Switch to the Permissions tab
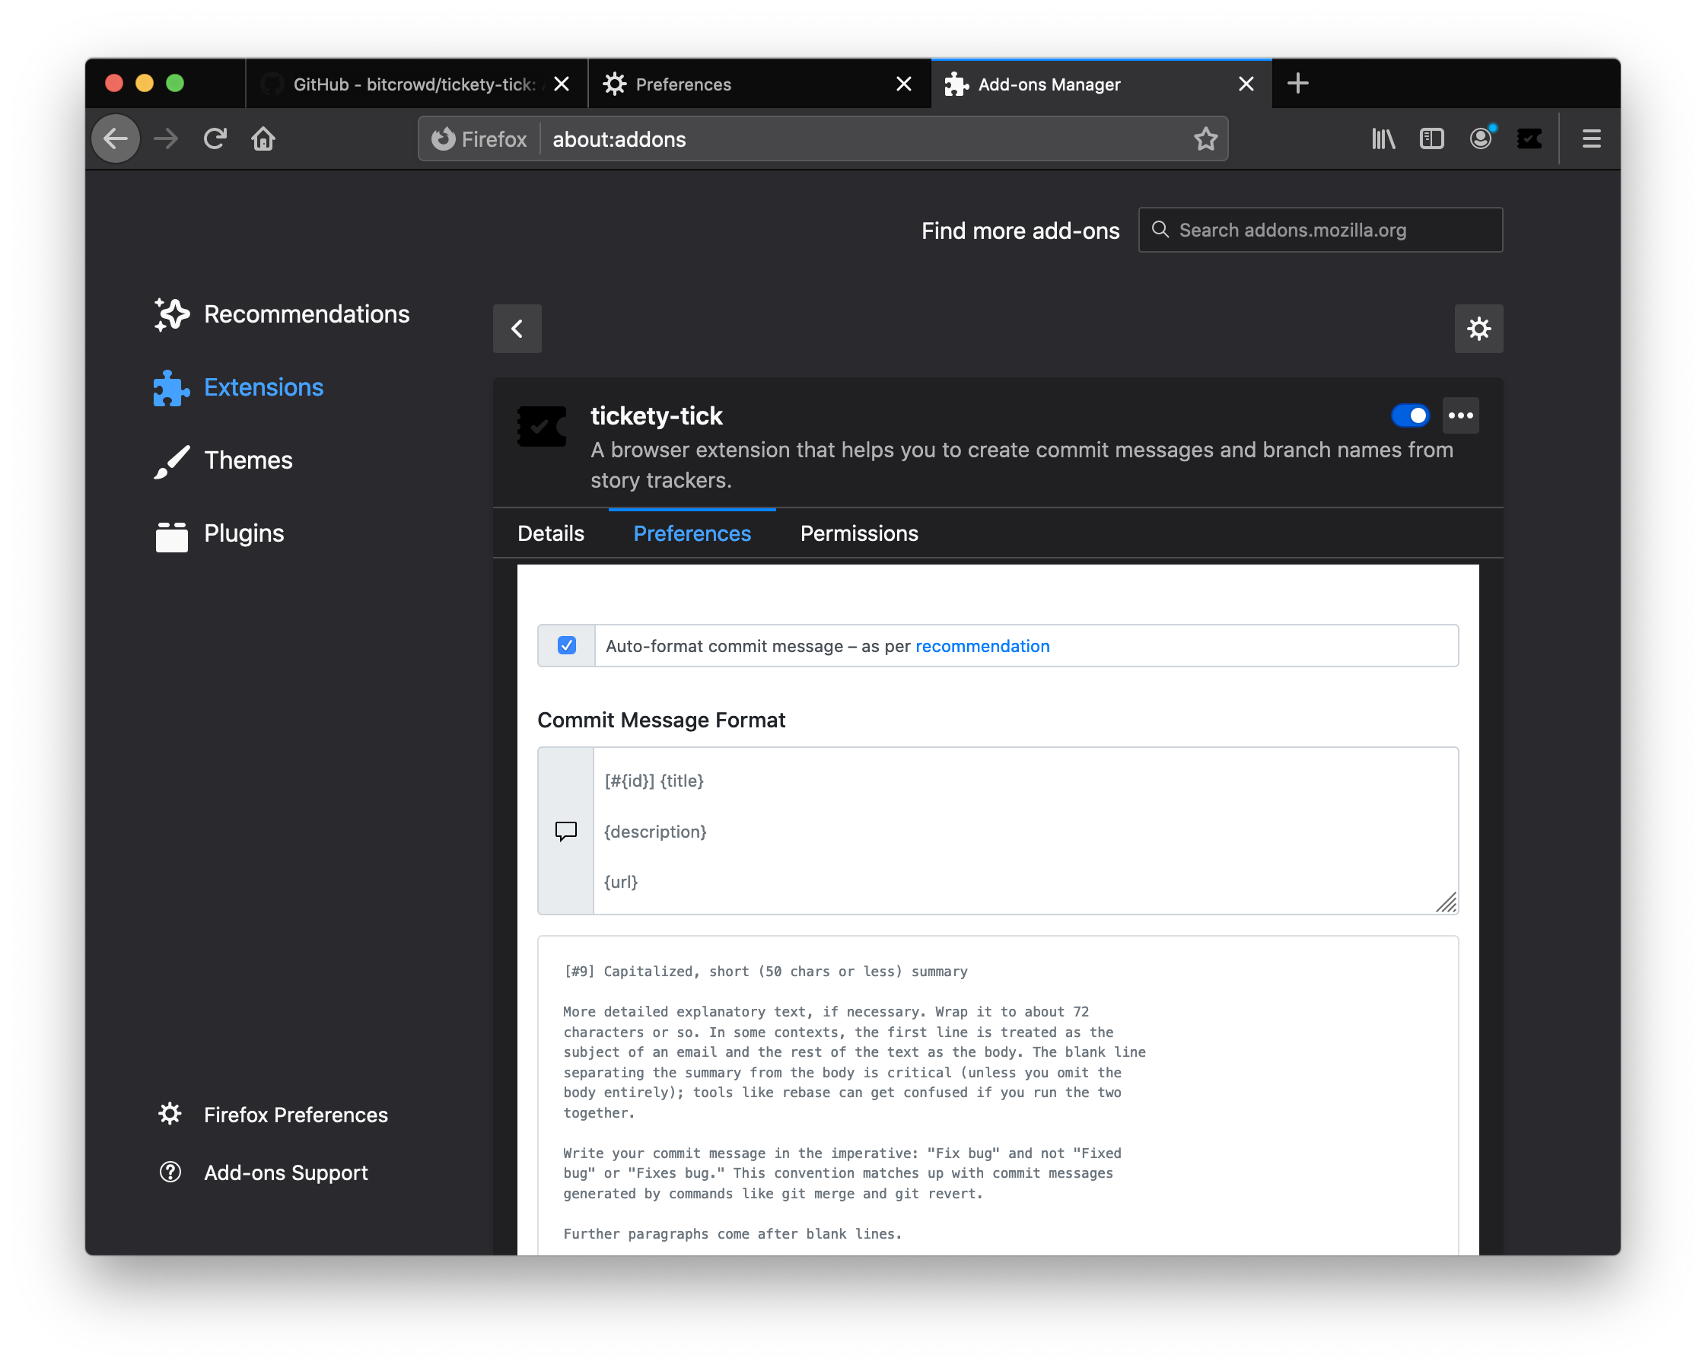Screen dimensions: 1706x1368 (858, 533)
